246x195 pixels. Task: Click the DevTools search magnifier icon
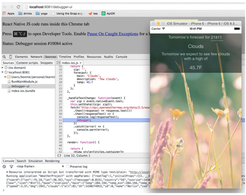pyautogui.click(x=4, y=57)
